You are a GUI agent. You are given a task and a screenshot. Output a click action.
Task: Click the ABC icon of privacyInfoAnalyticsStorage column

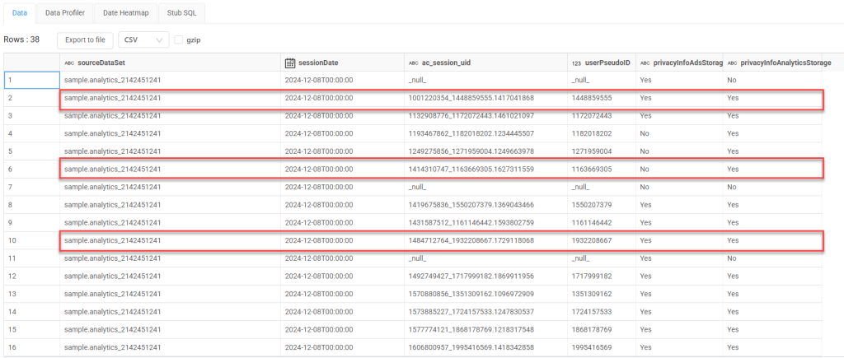point(733,63)
